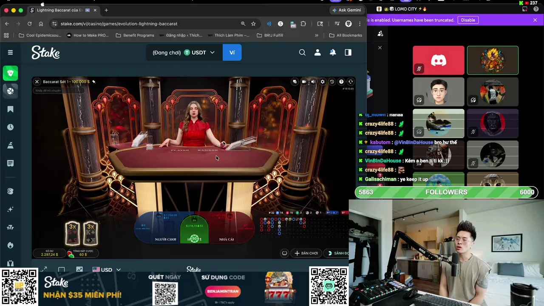Image resolution: width=544 pixels, height=306 pixels.
Task: Open the user profile icon
Action: pos(317,52)
